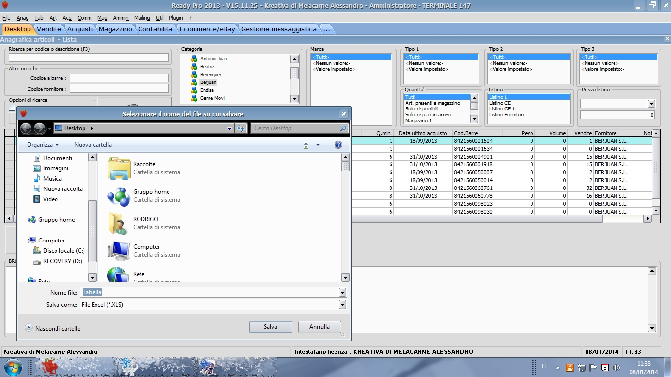The width and height of the screenshot is (671, 377).
Task: Open RECOVERY (D:) drive
Action: 62,261
